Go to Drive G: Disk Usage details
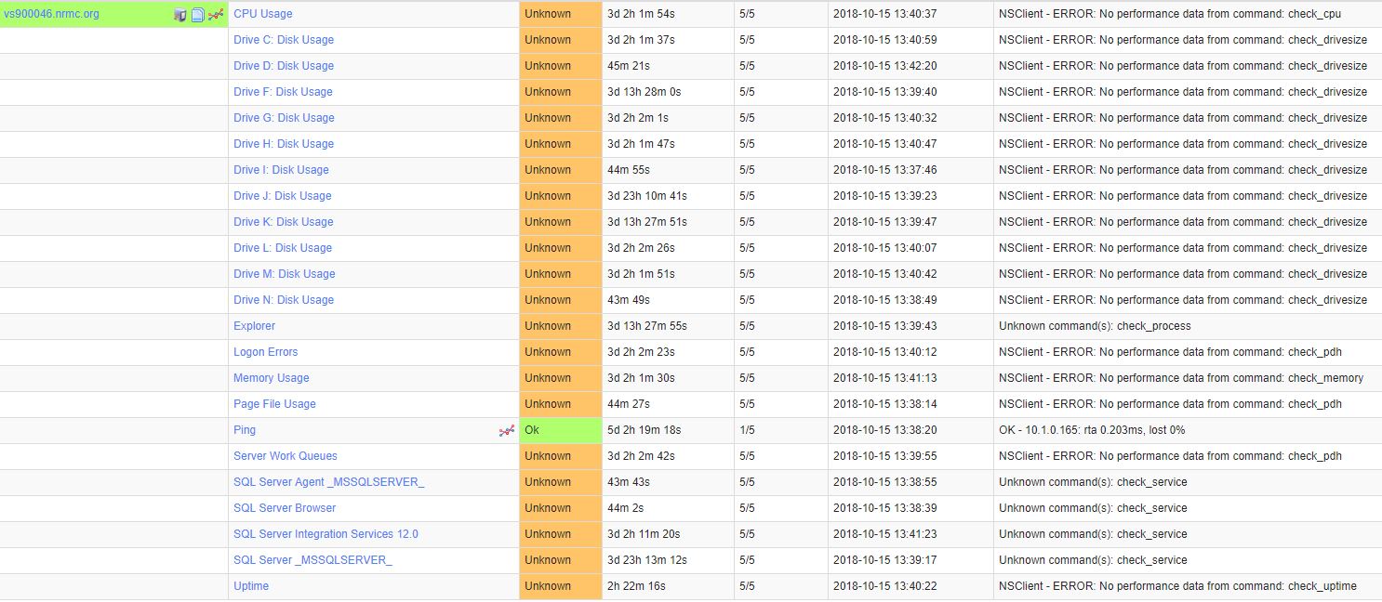This screenshot has height=602, width=1382. point(284,118)
